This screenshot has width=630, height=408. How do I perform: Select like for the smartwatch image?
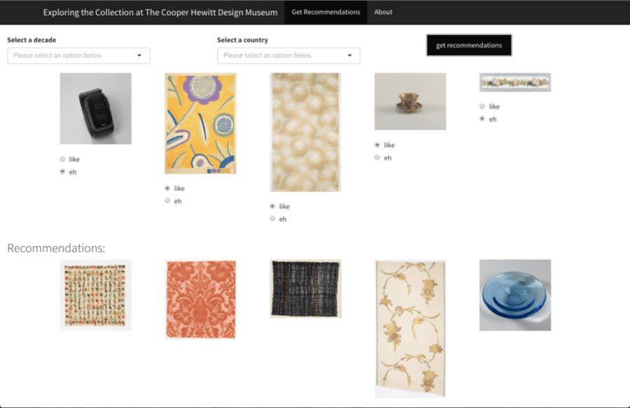[x=62, y=159]
